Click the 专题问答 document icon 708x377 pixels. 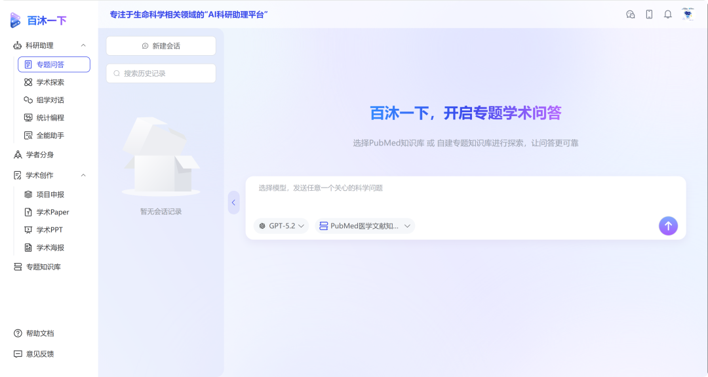click(28, 64)
